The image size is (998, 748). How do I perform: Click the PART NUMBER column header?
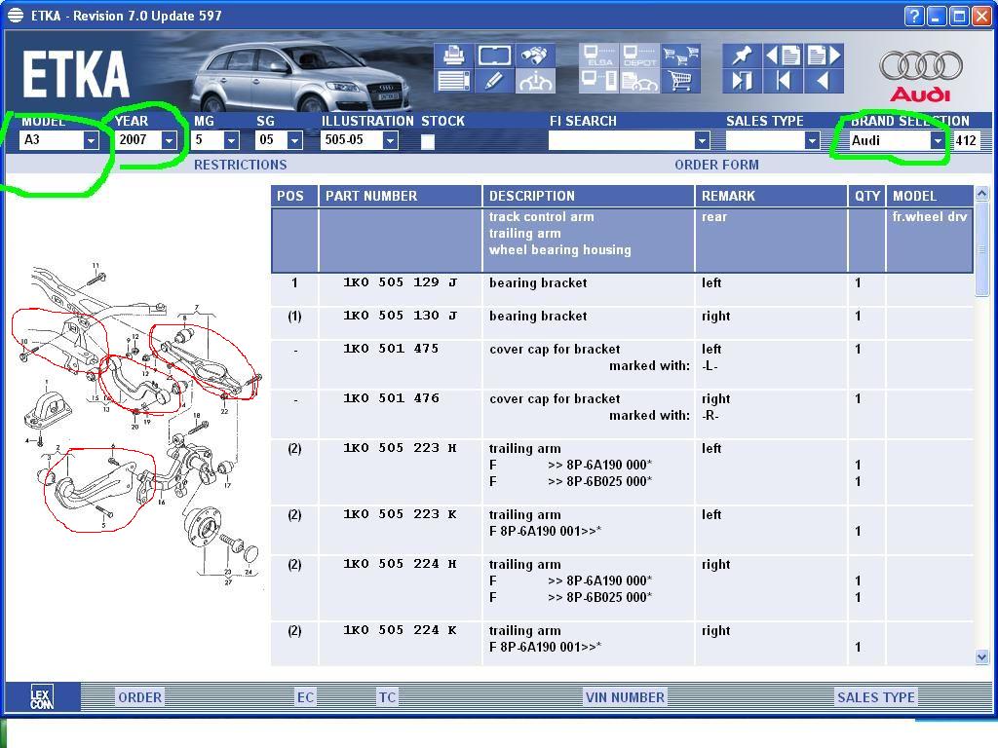coord(400,196)
